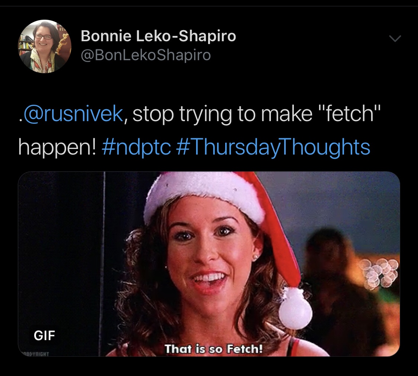Expand the tweet options chevron
The width and height of the screenshot is (418, 376).
point(395,39)
